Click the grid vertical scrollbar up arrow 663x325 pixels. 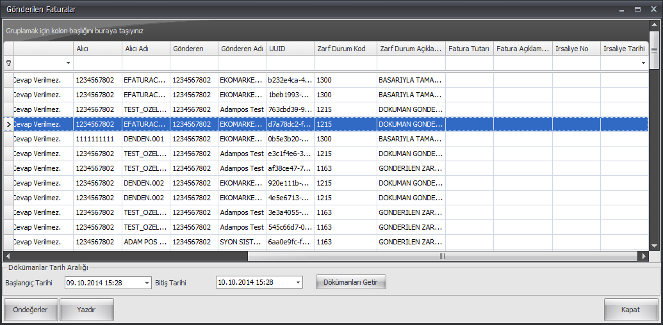(653, 24)
